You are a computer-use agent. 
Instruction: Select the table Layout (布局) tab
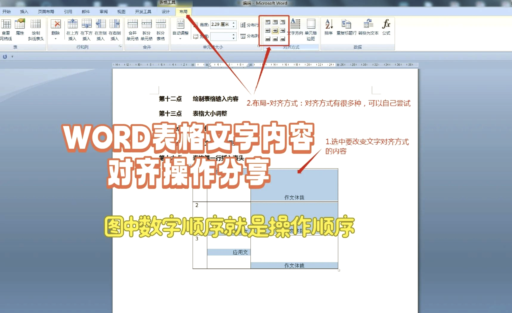coord(183,12)
